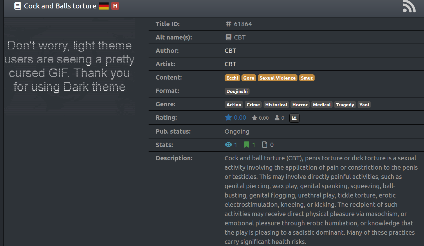Click the Horror genre tag
424x246 pixels.
300,105
